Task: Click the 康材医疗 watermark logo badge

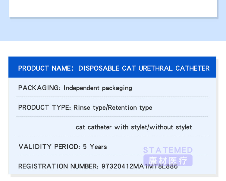Action: (x=168, y=161)
